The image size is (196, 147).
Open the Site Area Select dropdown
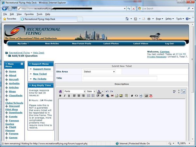click(x=99, y=72)
